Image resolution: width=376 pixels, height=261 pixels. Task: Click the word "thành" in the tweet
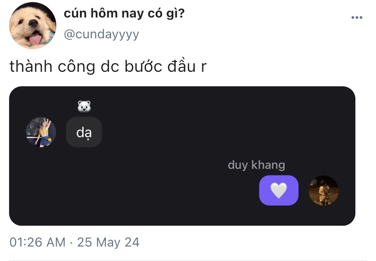pos(31,67)
